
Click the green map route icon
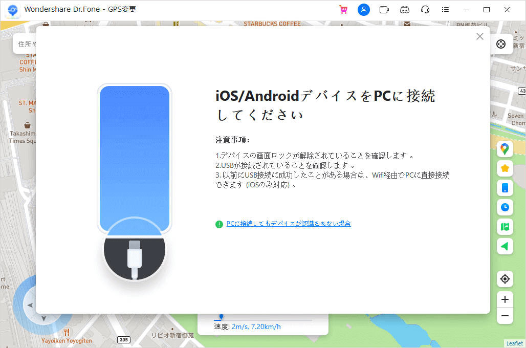(x=505, y=227)
